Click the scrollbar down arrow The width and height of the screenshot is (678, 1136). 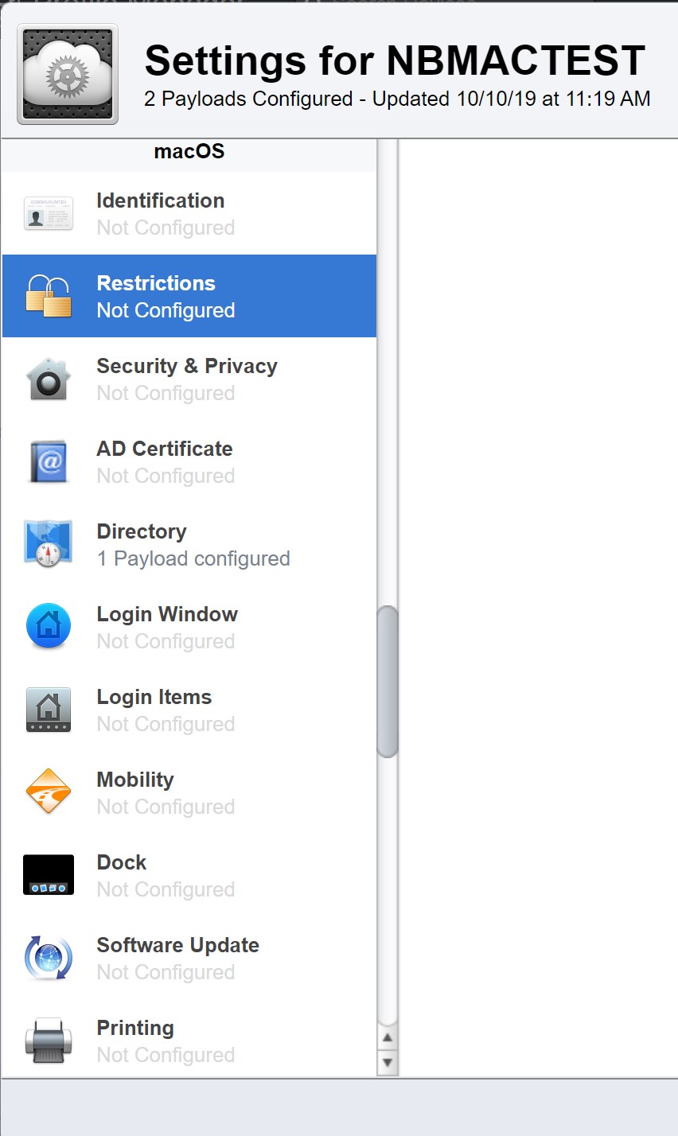click(388, 1061)
